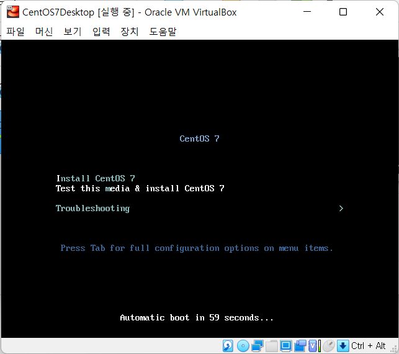Click the optical disc drive icon

(243, 346)
